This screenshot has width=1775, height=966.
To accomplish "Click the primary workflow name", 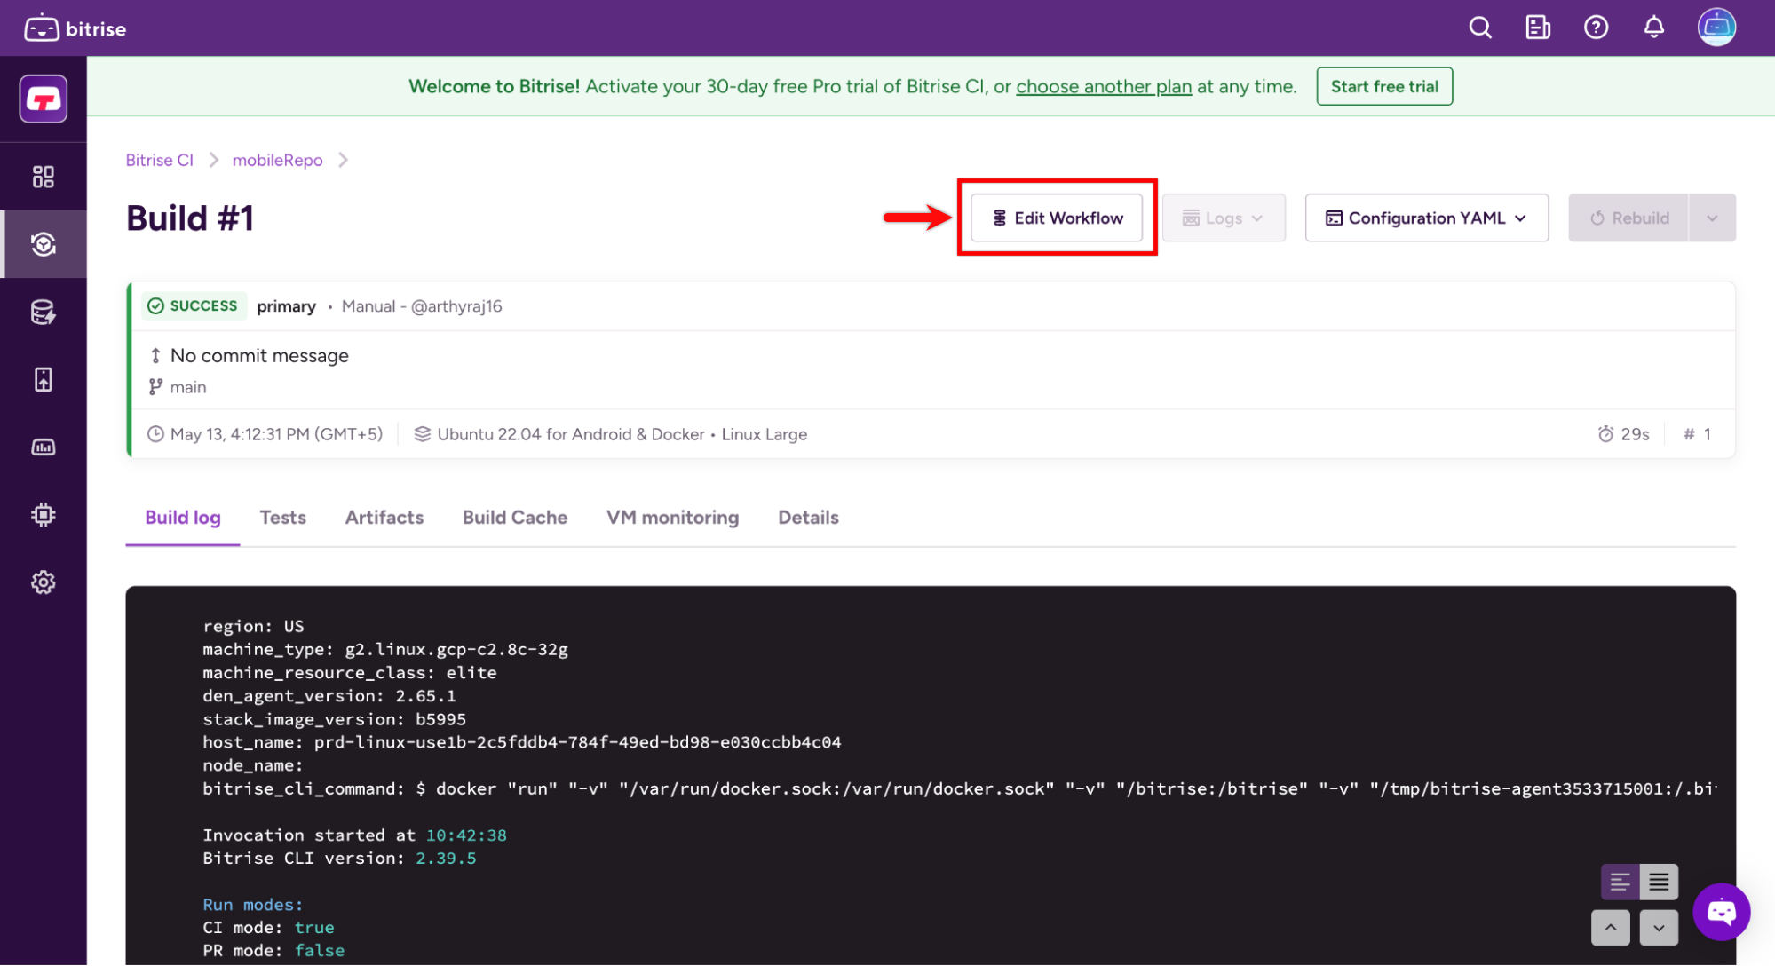I will [x=286, y=306].
